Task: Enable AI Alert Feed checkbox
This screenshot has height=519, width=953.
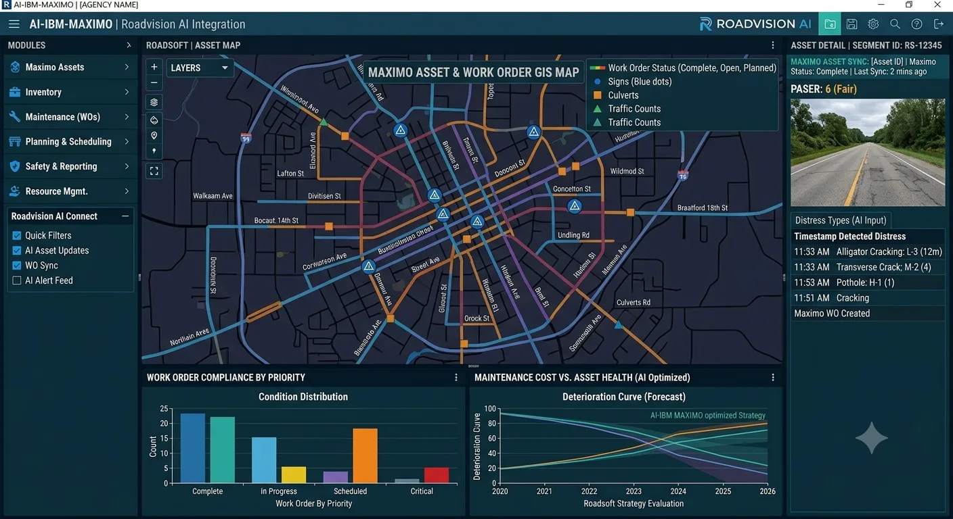Action: 17,280
